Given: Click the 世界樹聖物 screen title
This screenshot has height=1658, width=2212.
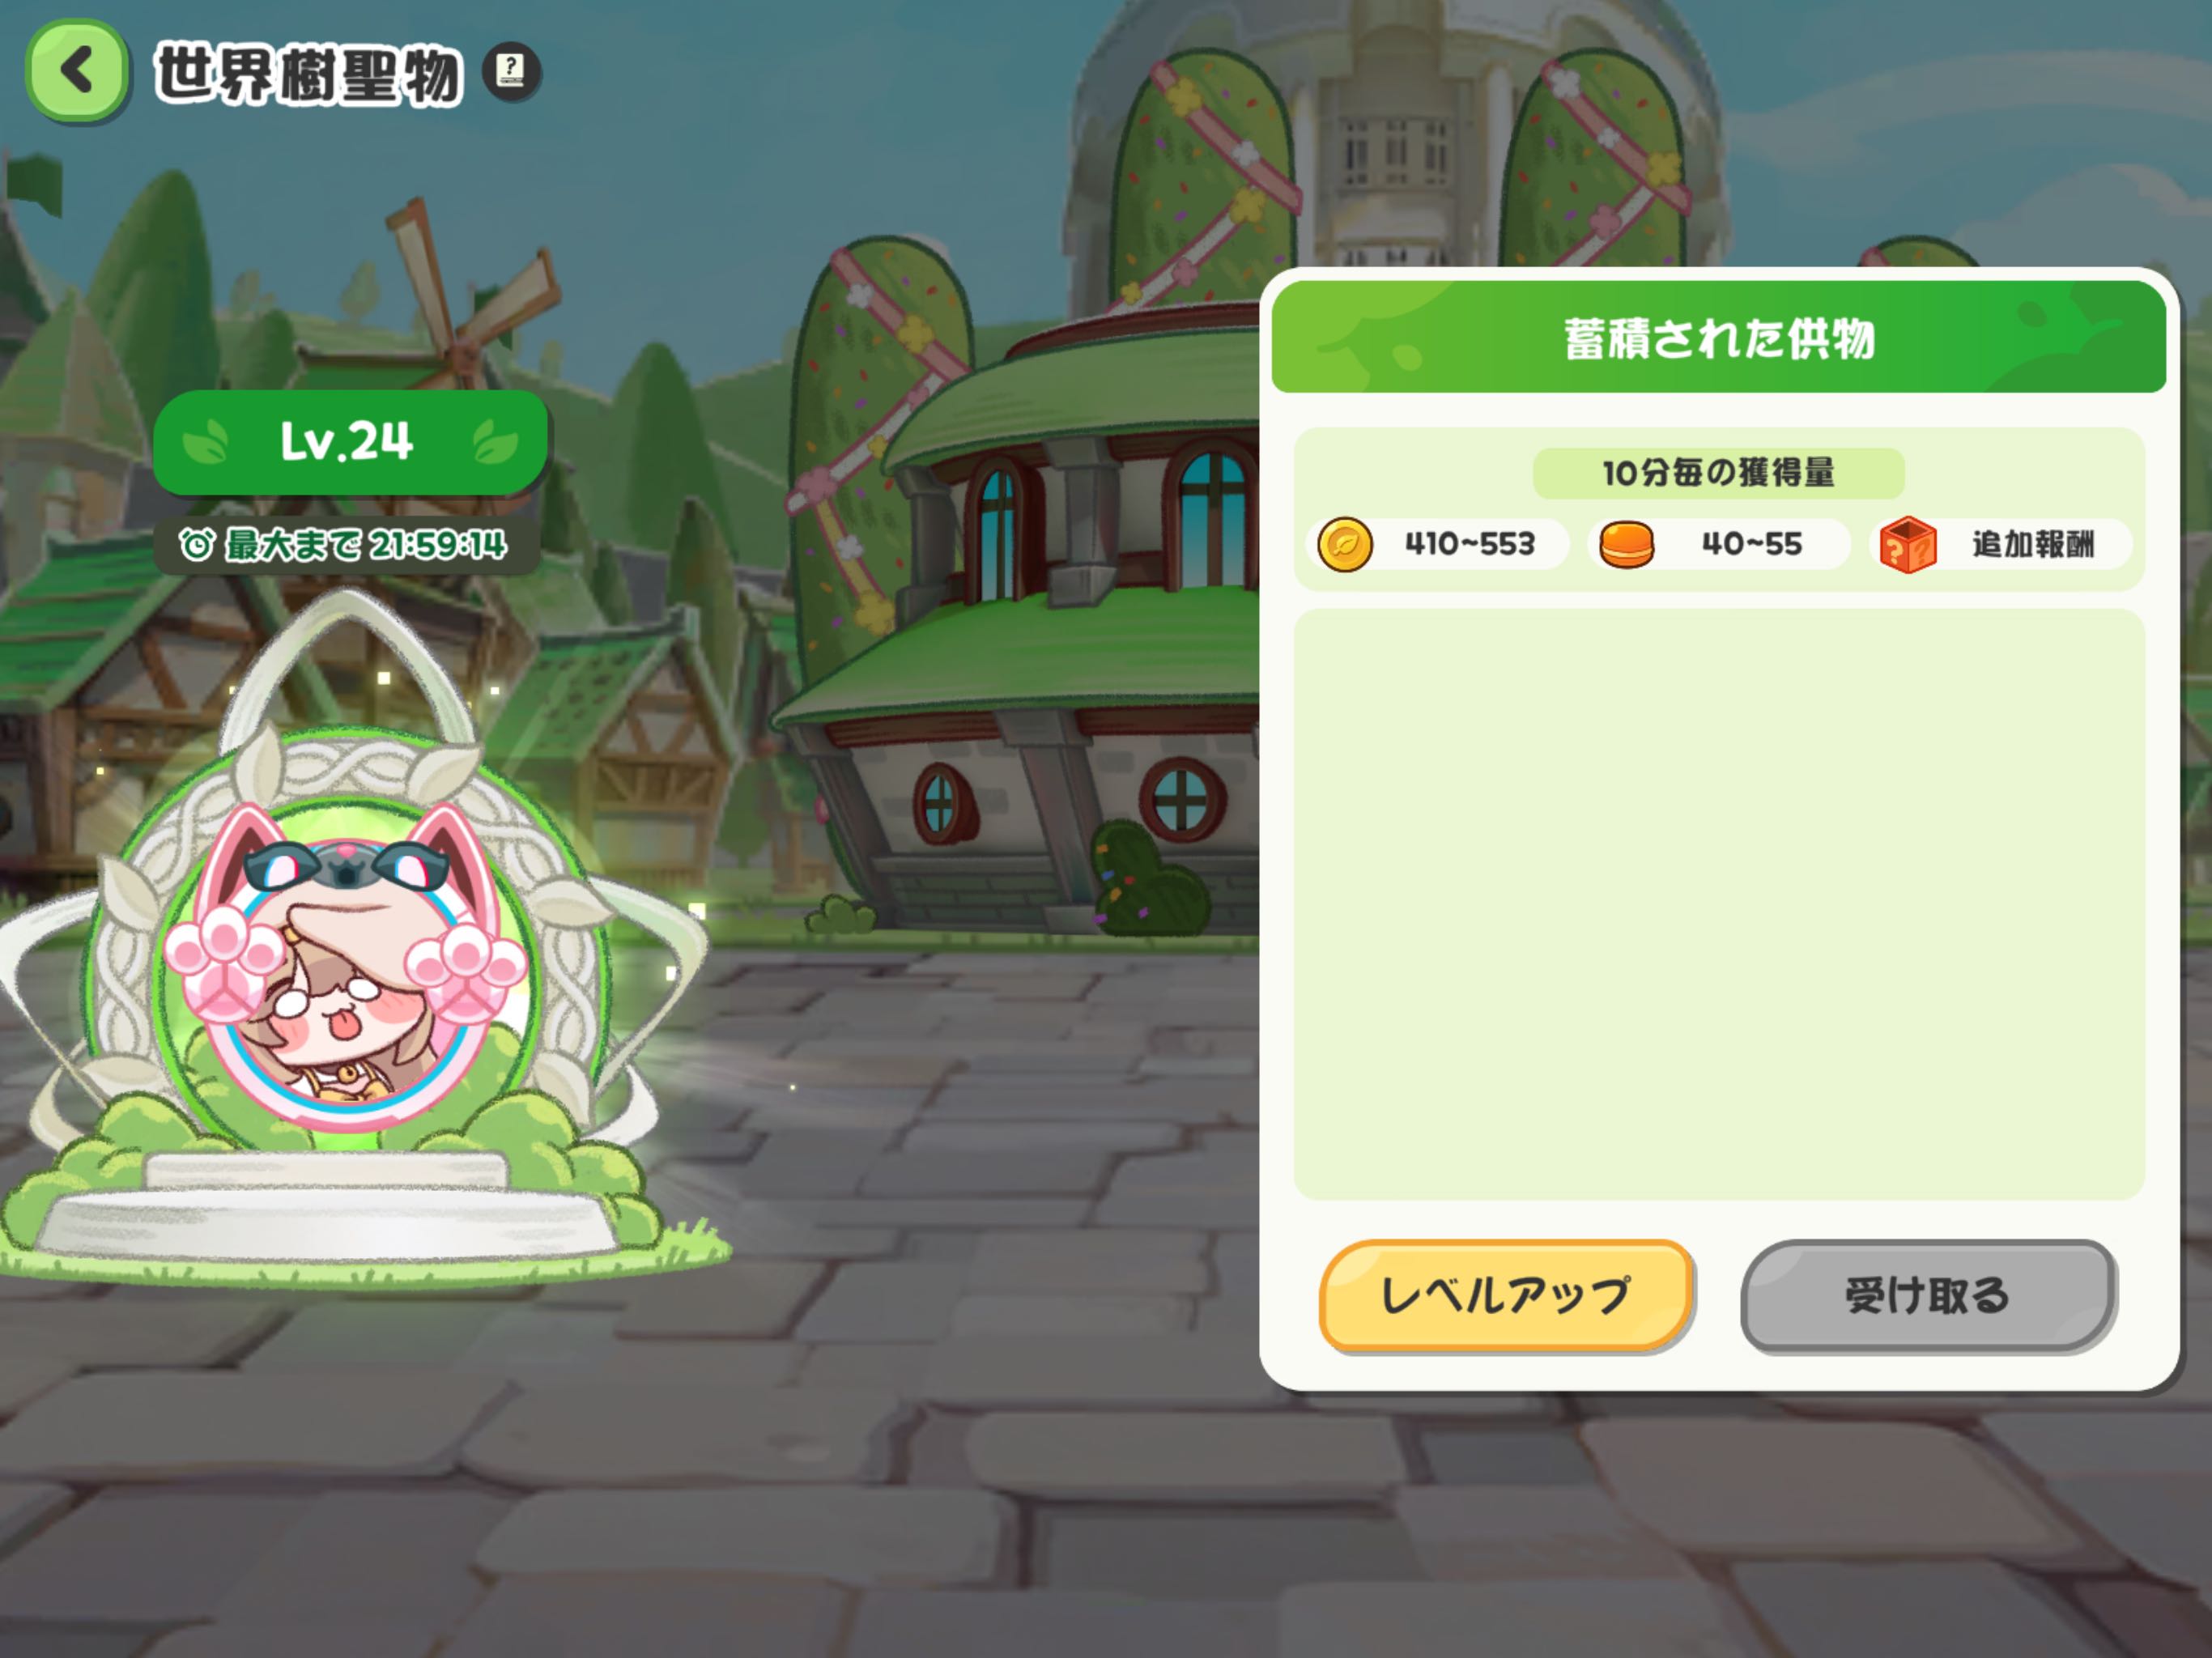Looking at the screenshot, I should tap(308, 73).
